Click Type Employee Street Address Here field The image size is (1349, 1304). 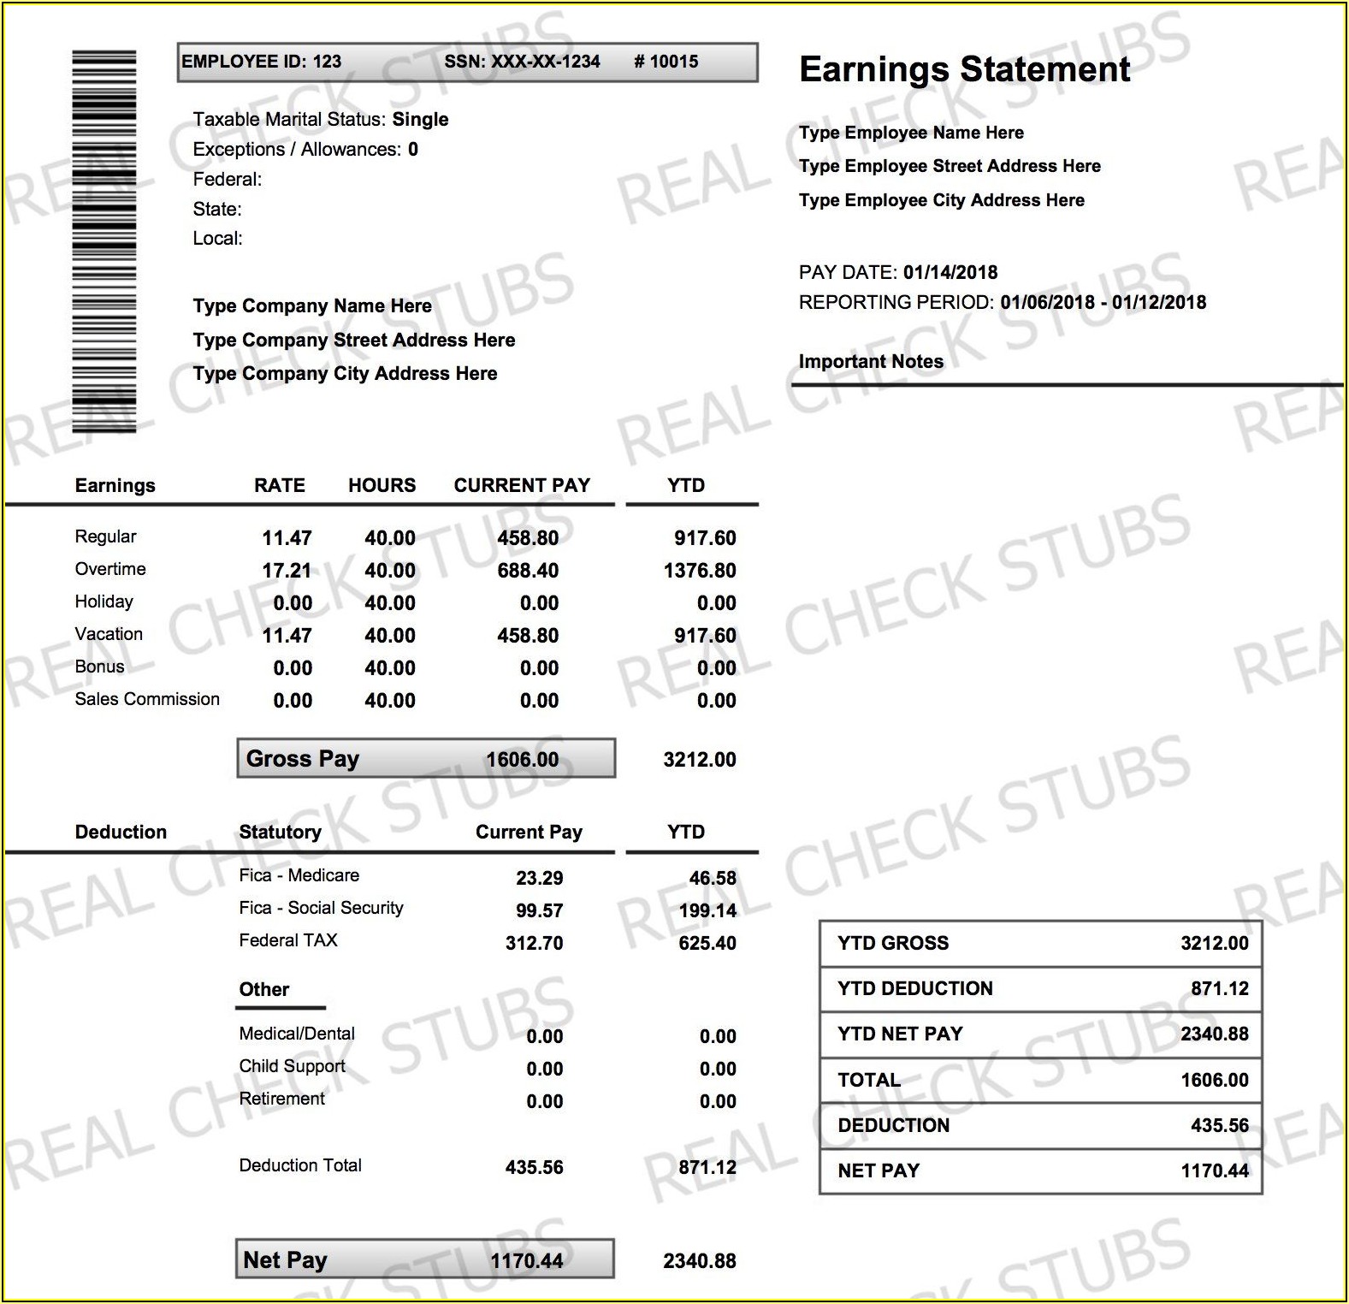pos(950,166)
